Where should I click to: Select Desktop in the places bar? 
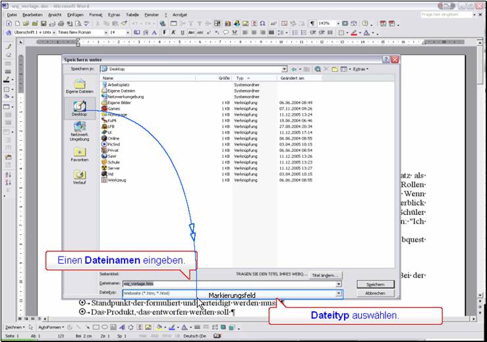(x=79, y=109)
